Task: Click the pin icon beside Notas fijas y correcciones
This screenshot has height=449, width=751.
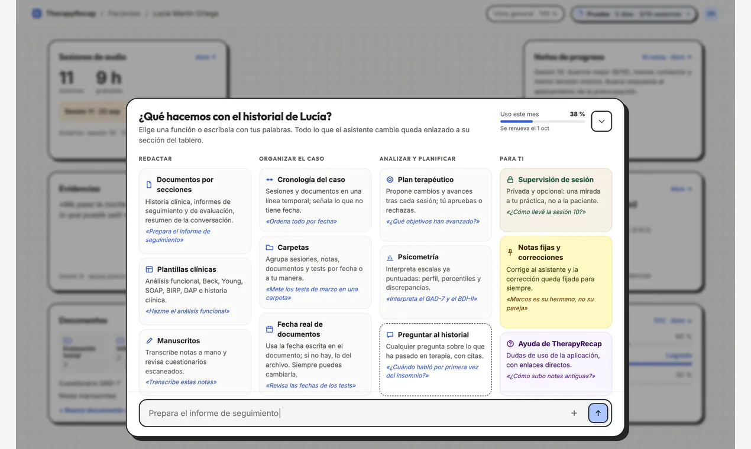Action: coord(510,252)
